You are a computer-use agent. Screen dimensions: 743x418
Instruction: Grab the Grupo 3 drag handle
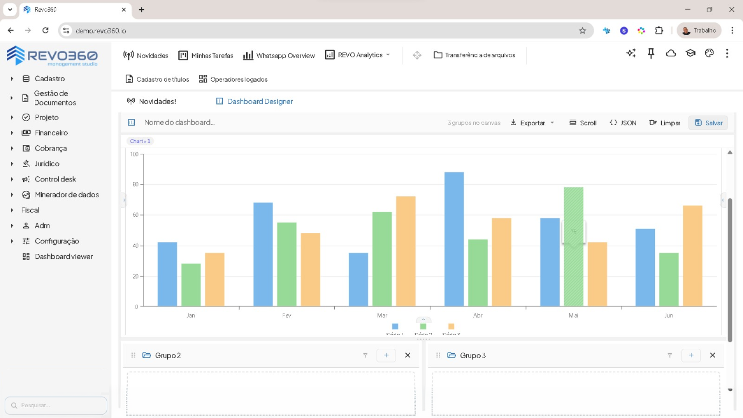tap(438, 355)
